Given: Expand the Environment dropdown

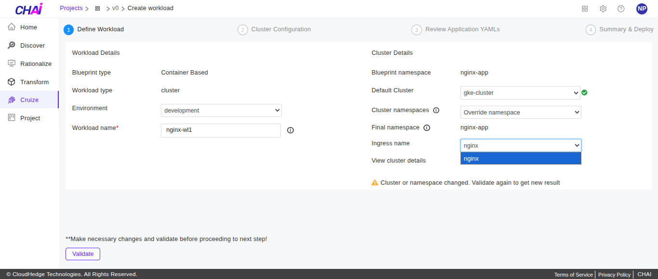Looking at the screenshot, I should pyautogui.click(x=221, y=110).
